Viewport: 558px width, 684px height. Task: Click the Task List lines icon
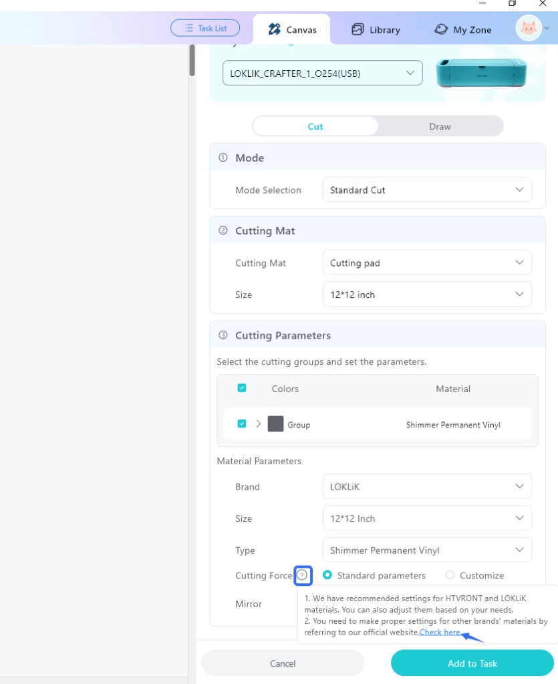click(x=189, y=28)
